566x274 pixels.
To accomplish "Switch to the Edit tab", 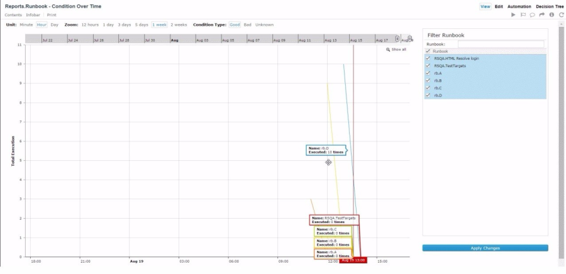I will pyautogui.click(x=499, y=6).
